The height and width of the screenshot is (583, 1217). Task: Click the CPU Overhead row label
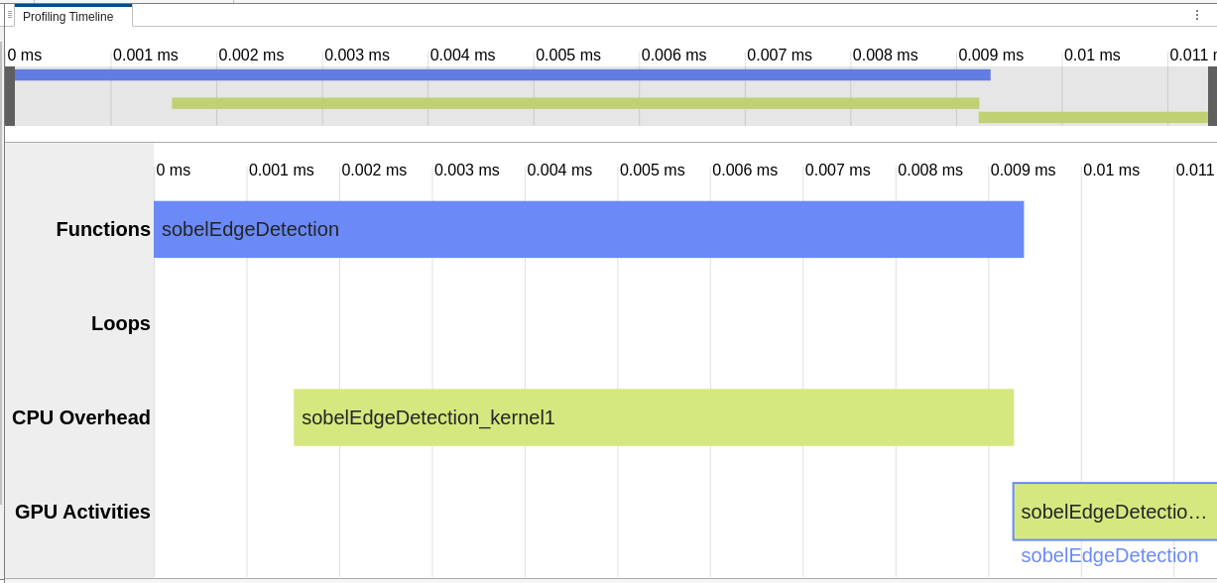click(81, 417)
